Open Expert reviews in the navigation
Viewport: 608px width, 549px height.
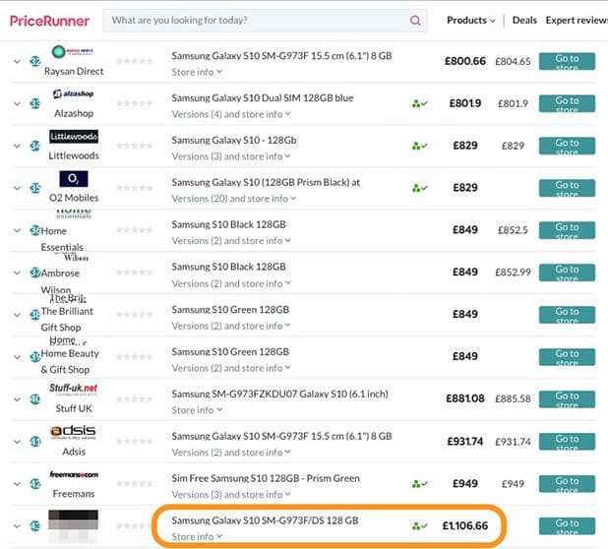(x=577, y=20)
